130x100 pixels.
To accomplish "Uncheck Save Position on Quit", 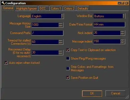I will coord(68,77).
